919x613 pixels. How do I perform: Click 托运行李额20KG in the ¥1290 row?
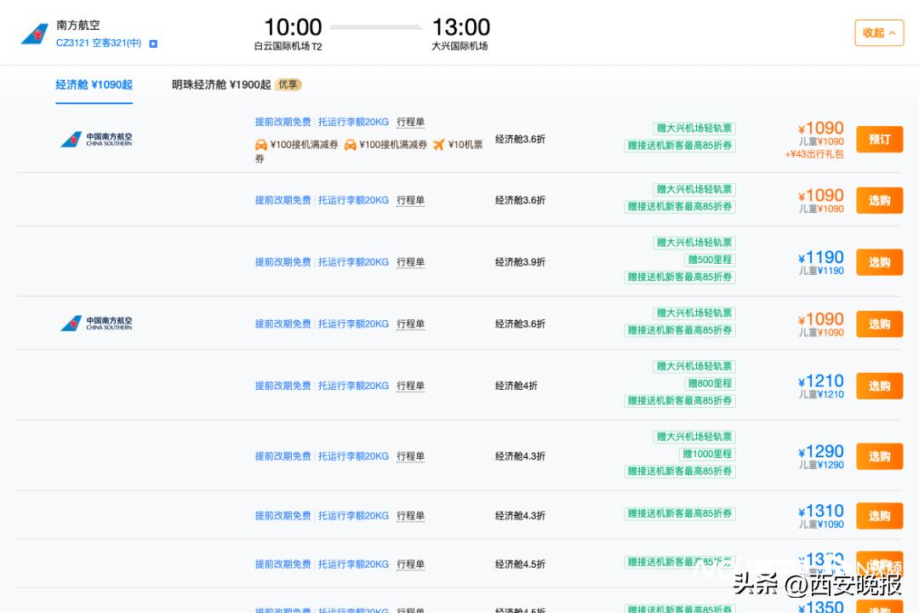[353, 456]
